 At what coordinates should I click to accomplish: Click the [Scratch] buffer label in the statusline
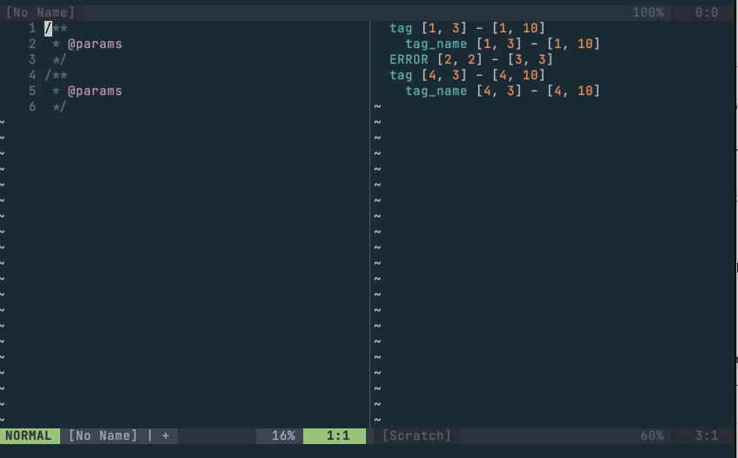416,435
